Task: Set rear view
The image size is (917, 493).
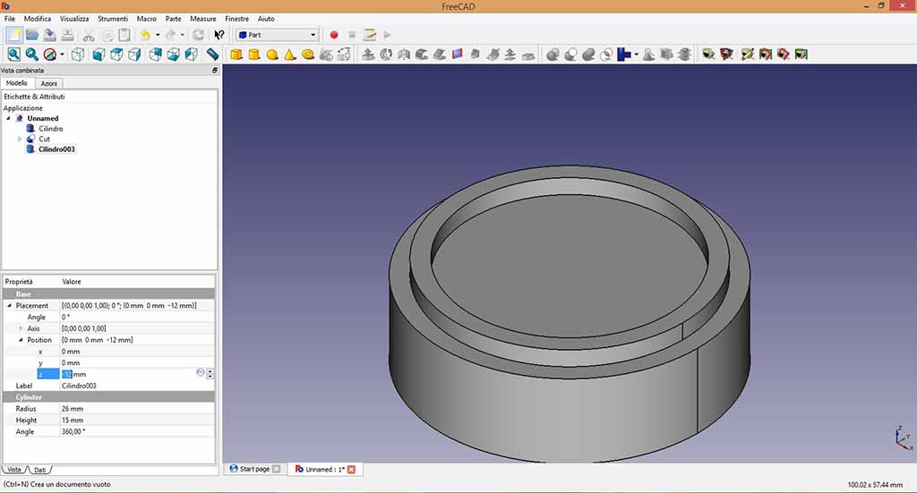Action: pyautogui.click(x=156, y=55)
